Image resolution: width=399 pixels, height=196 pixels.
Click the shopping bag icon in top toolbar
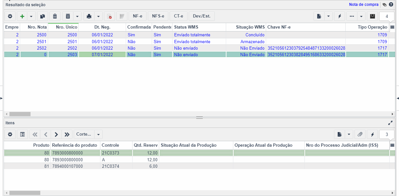[372, 16]
